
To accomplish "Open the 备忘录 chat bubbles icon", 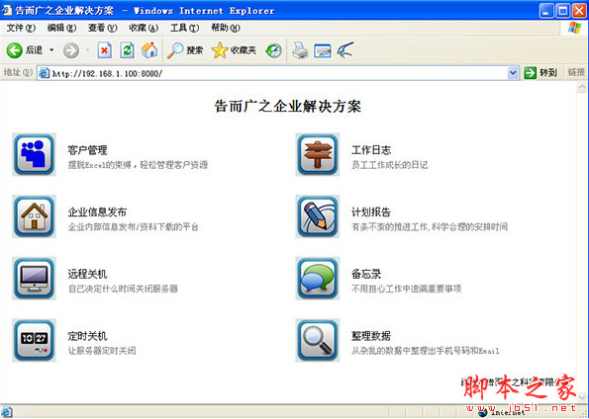I will coord(318,279).
